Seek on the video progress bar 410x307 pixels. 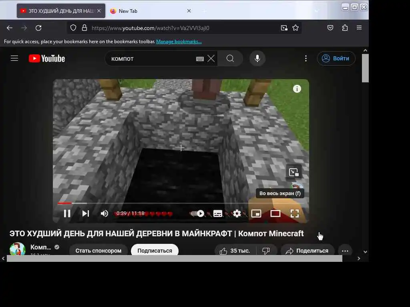pos(181,203)
